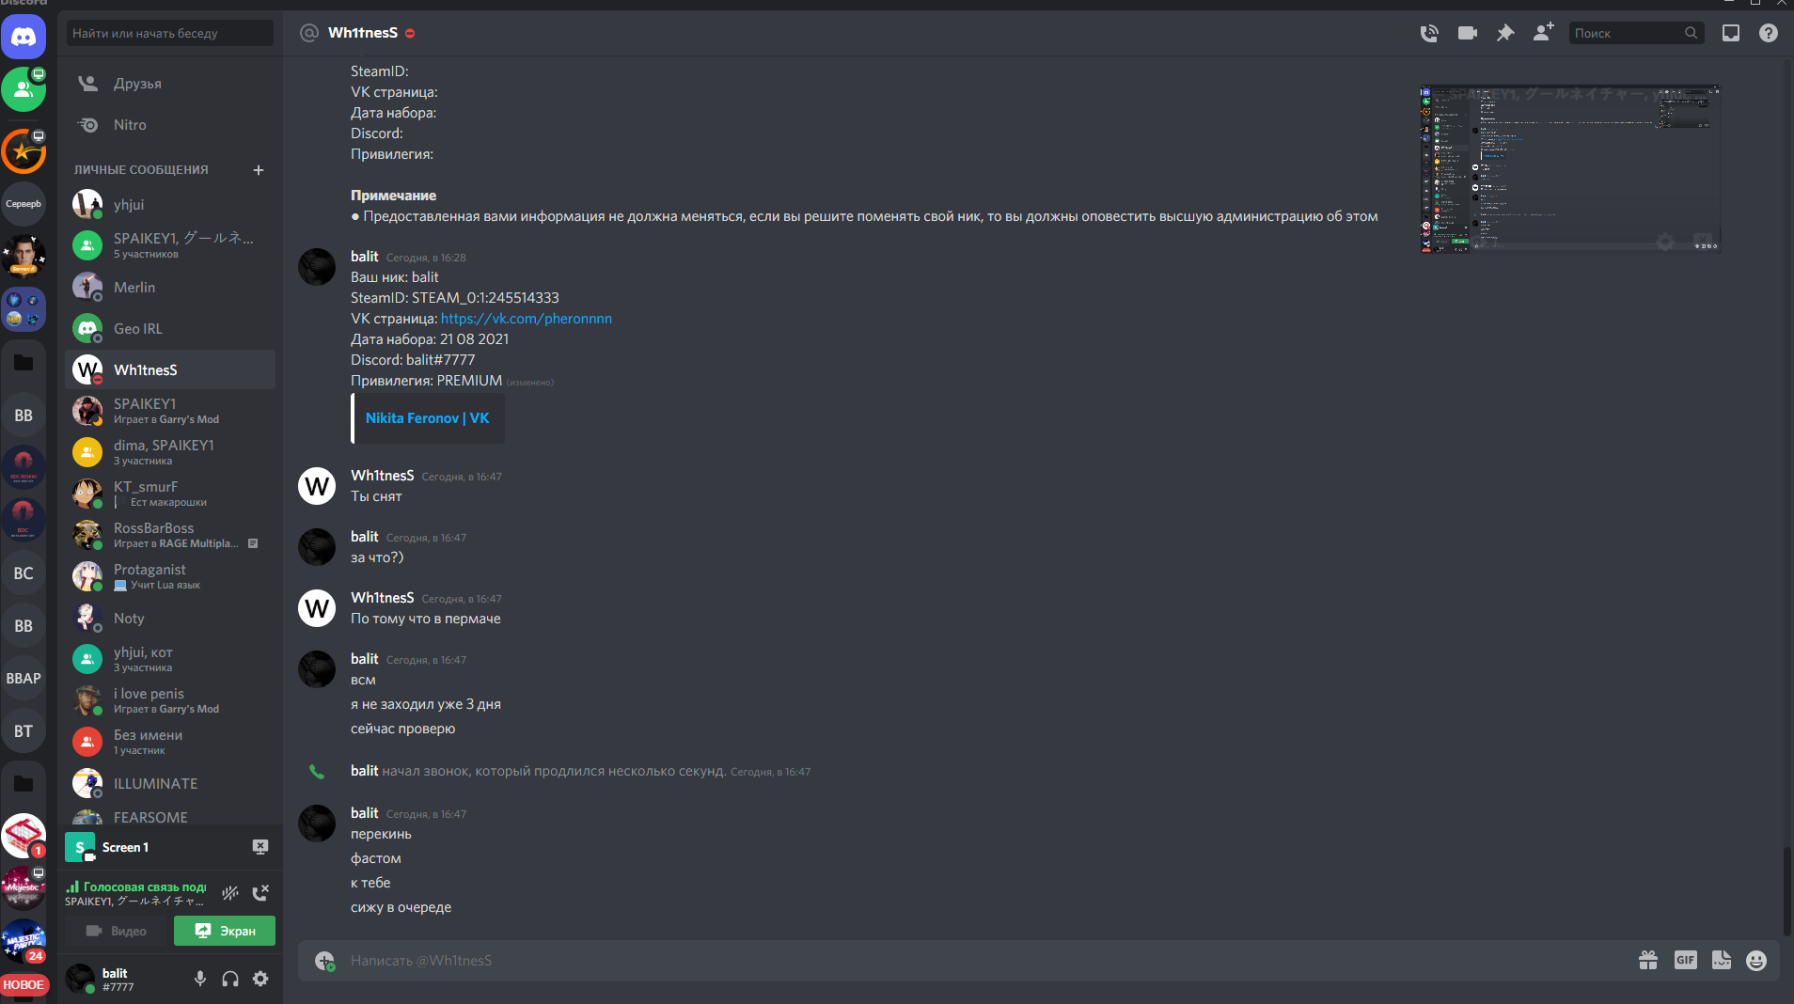Open pinned messages
The height and width of the screenshot is (1004, 1794).
point(1505,34)
